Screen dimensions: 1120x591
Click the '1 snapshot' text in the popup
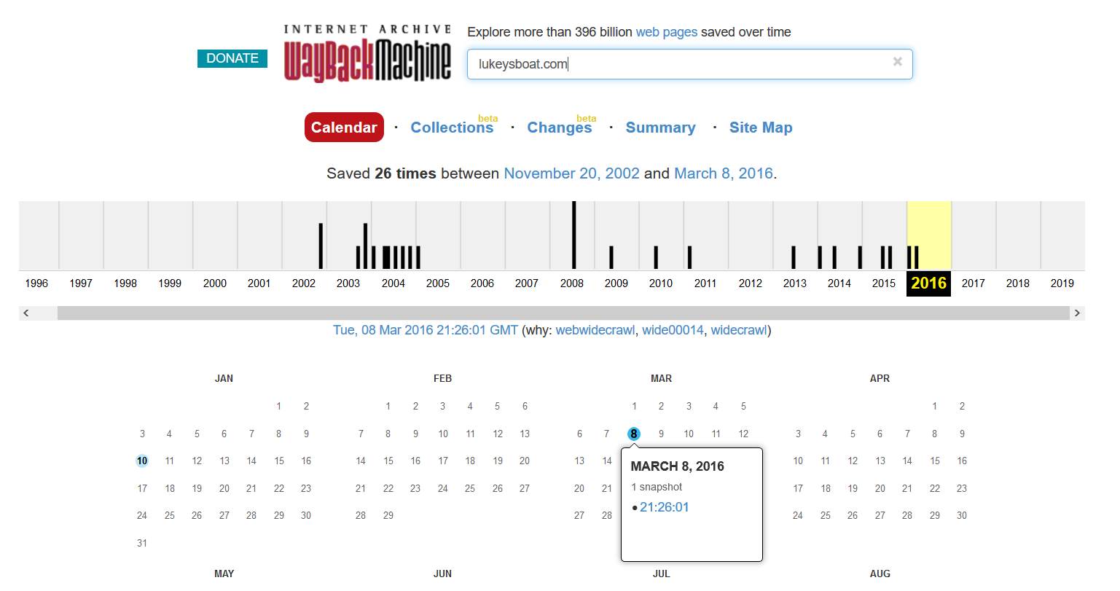[x=657, y=487]
